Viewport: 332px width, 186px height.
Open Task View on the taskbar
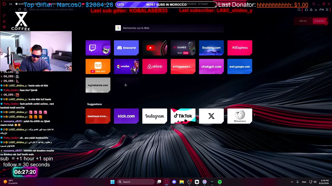coord(159,182)
